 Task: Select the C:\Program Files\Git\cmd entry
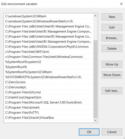tap(48, 92)
